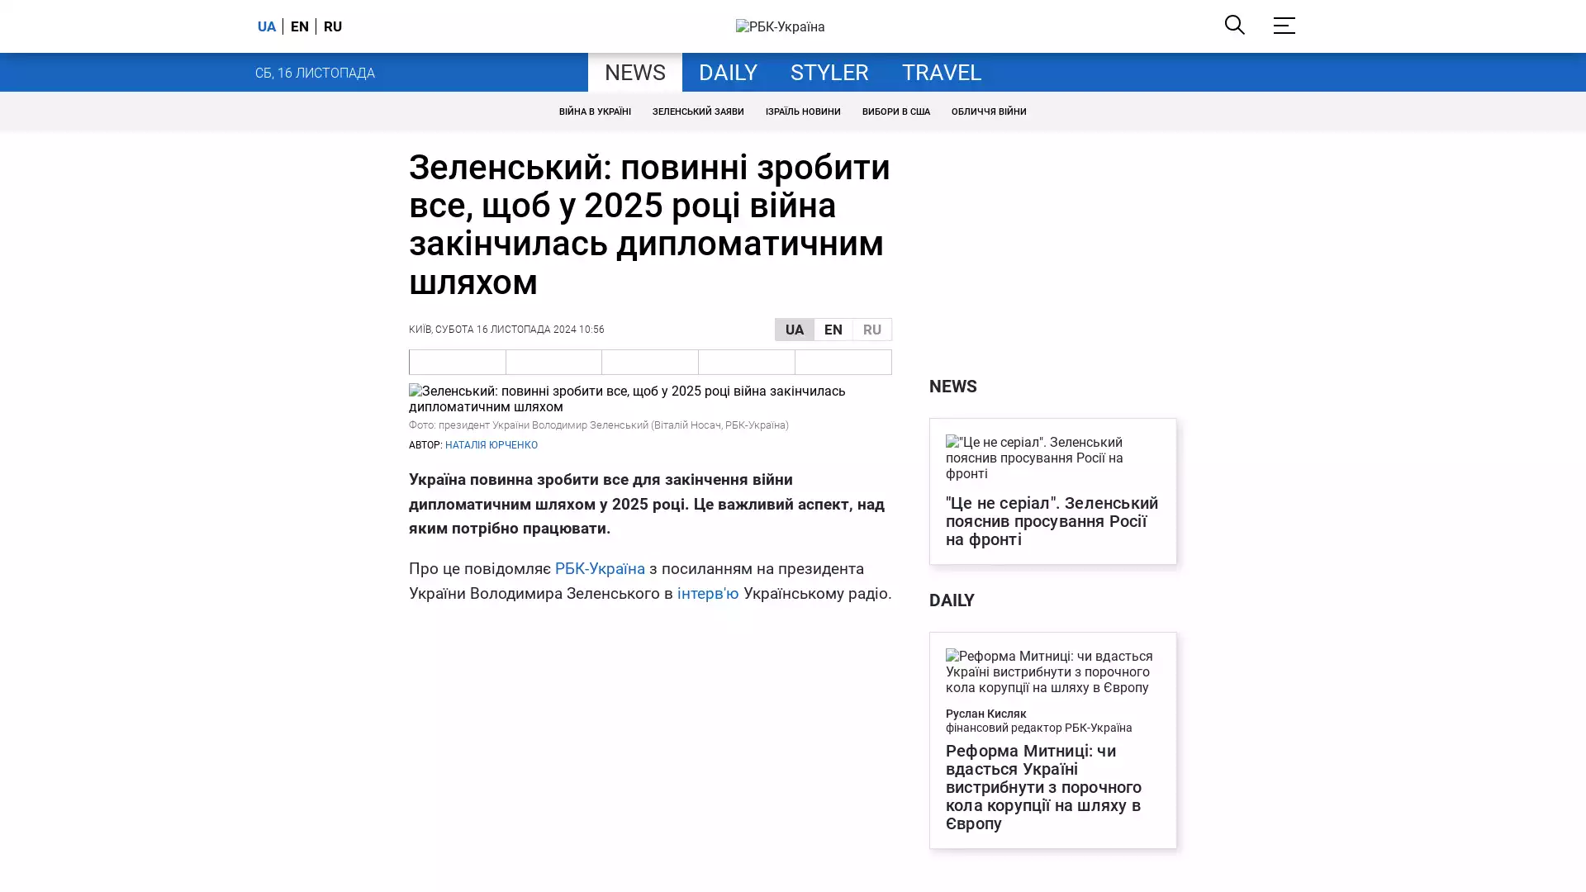The width and height of the screenshot is (1586, 892).
Task: Open the ВИБОРИ В США topic
Action: [x=895, y=111]
